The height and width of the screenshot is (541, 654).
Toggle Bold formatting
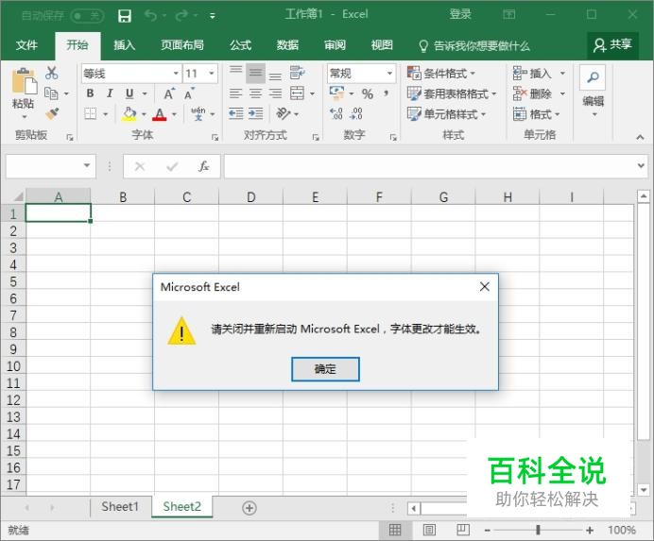(90, 93)
